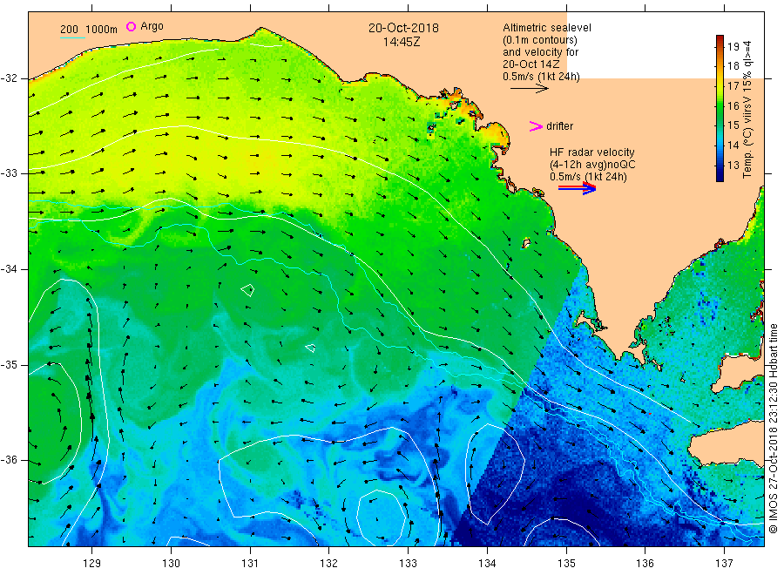
Task: Click longitude label 136
Action: (645, 564)
